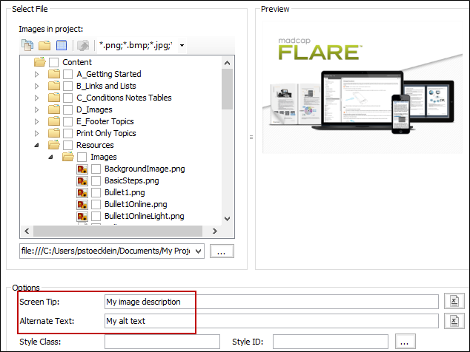The image size is (470, 352).
Task: Select the C_Conditions Notes Tables folder name
Action: pyautogui.click(x=124, y=98)
